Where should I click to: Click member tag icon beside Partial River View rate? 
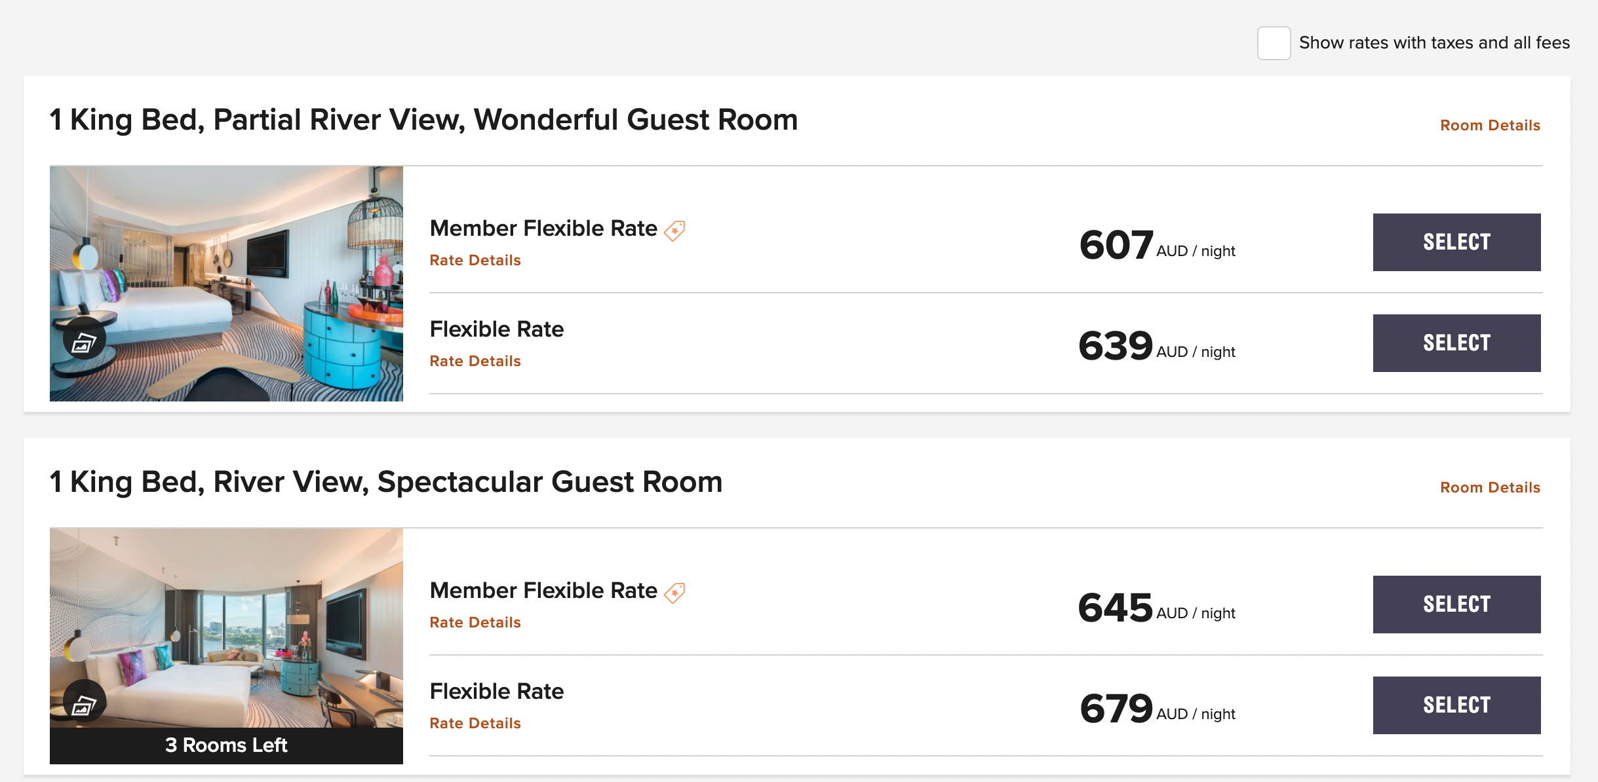tap(674, 230)
